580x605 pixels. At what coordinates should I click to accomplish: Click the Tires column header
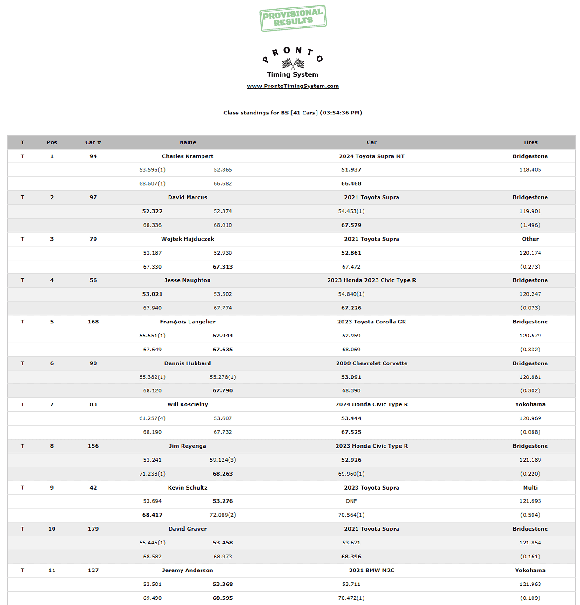point(530,142)
